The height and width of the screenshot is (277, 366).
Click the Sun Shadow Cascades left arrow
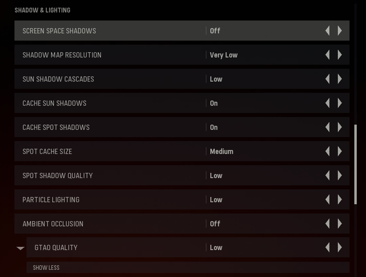point(327,79)
